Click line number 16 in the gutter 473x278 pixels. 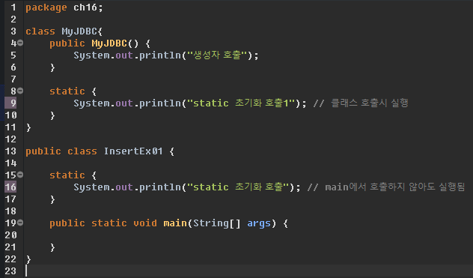tap(10, 187)
